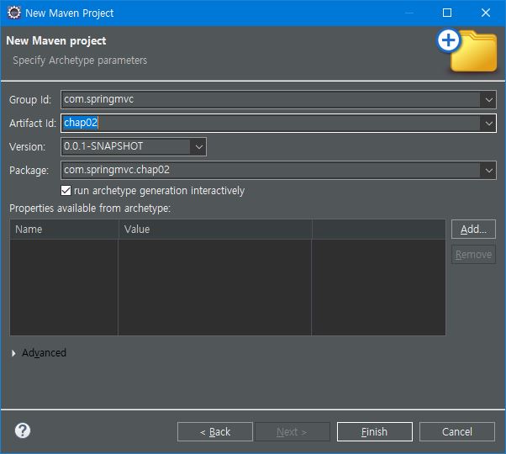This screenshot has height=454, width=506.
Task: Click the disabled Next button
Action: (x=292, y=432)
